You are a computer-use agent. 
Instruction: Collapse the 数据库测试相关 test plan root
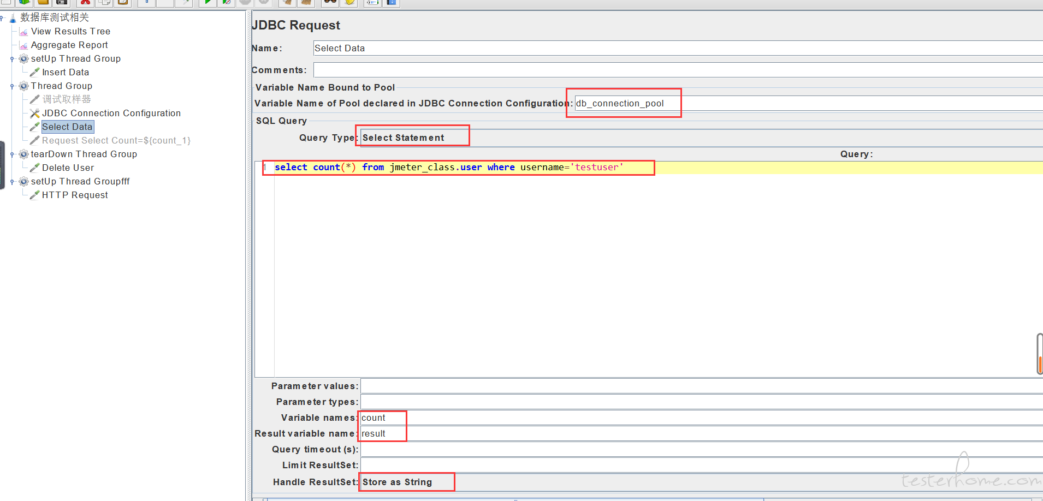click(x=2, y=18)
